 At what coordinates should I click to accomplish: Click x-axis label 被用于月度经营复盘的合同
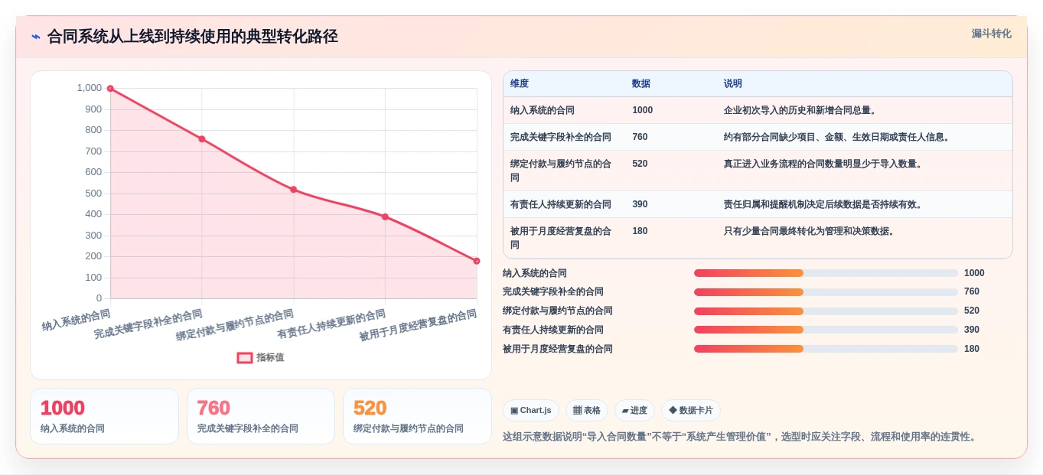418,325
